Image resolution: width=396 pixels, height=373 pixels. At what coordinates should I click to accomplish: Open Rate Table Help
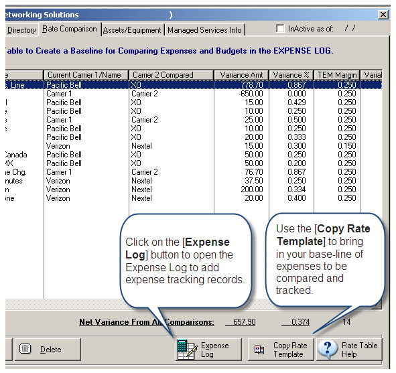(x=349, y=350)
